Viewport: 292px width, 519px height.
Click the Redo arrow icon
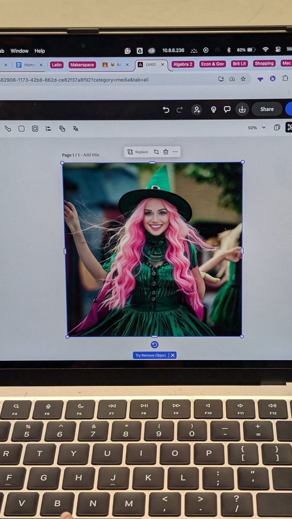[x=180, y=110]
